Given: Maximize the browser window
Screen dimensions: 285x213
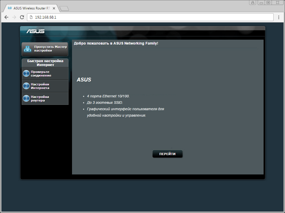Looking at the screenshot, I should click(268, 2).
